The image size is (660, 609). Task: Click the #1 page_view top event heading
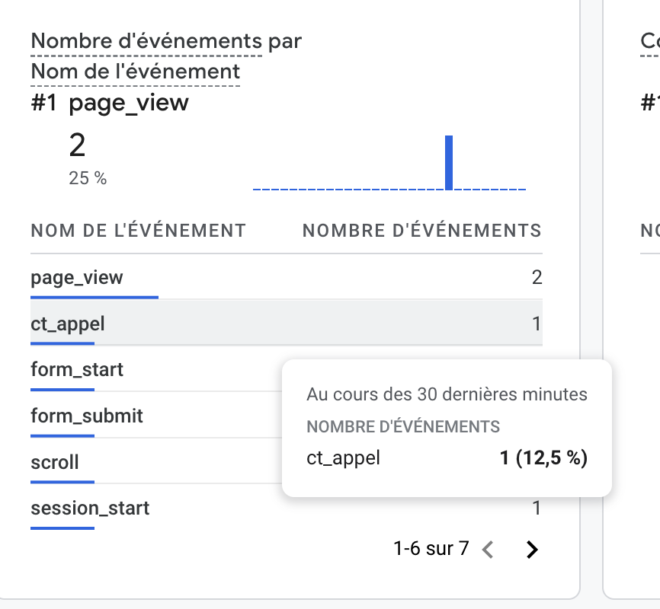coord(110,103)
